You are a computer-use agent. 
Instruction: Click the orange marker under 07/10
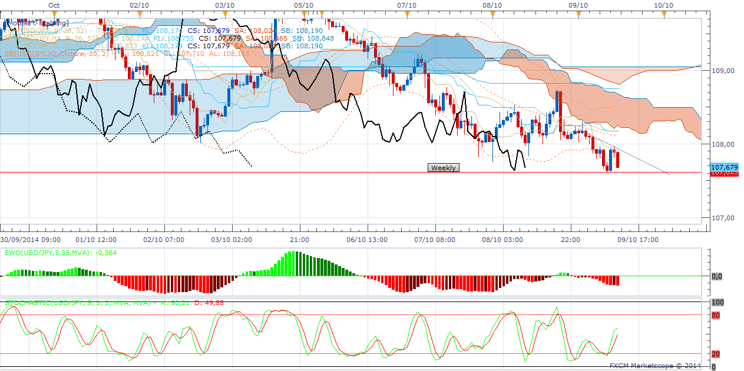pyautogui.click(x=407, y=13)
